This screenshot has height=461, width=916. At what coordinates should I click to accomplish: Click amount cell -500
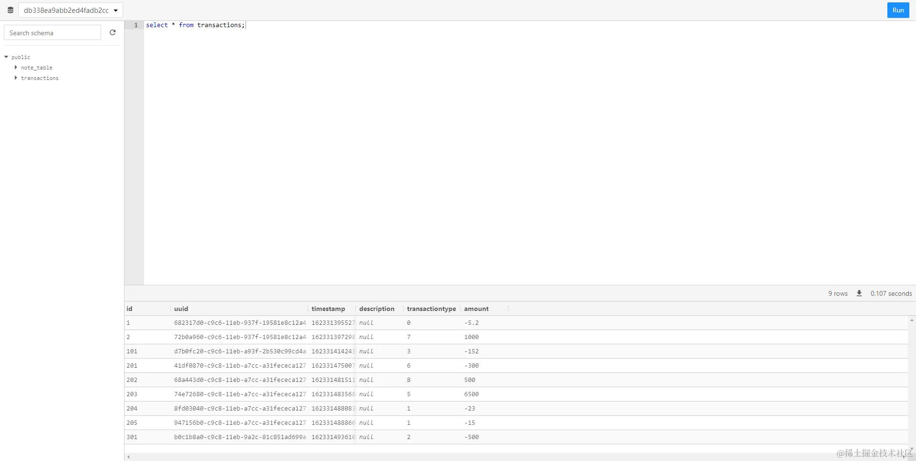tap(471, 437)
